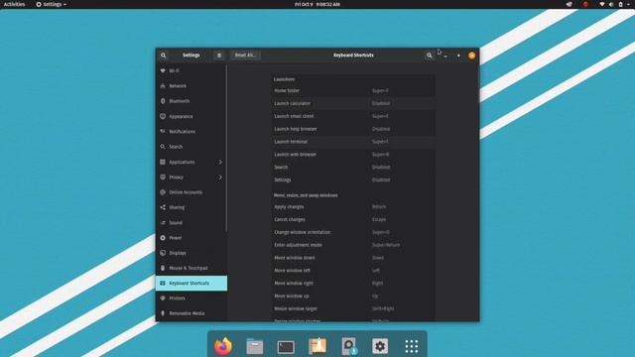The image size is (635, 357).
Task: Edit the Launch help browser shortcut
Action: 353,129
